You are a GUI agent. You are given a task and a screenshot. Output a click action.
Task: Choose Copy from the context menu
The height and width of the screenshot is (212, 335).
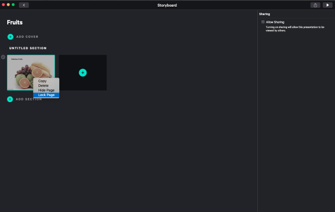46,81
